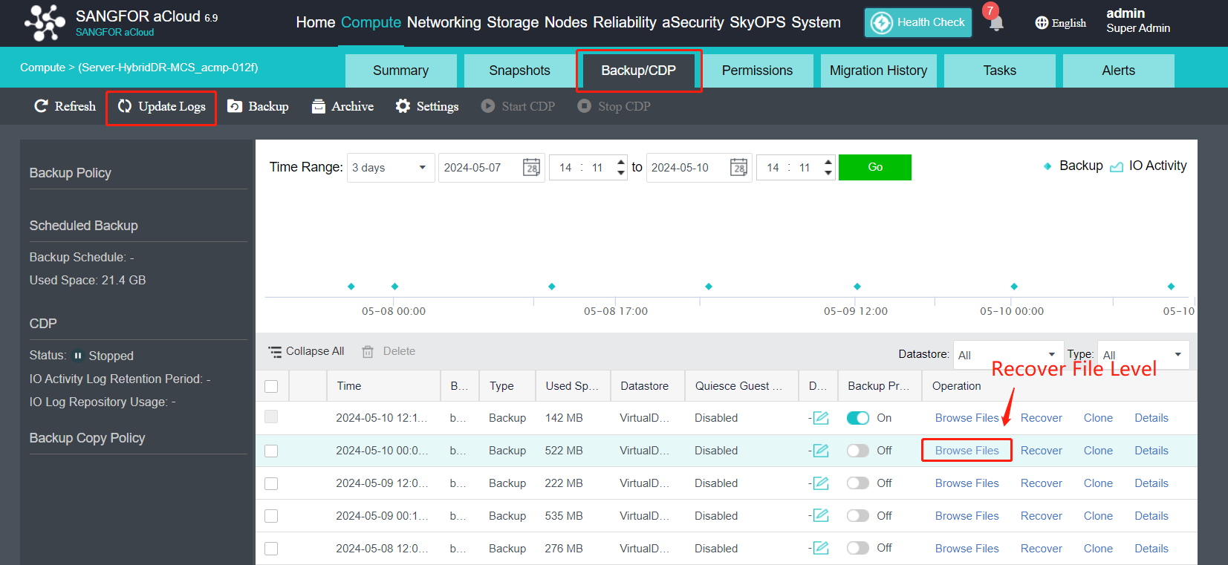Click the Stop CDP icon
The width and height of the screenshot is (1228, 565).
585,106
